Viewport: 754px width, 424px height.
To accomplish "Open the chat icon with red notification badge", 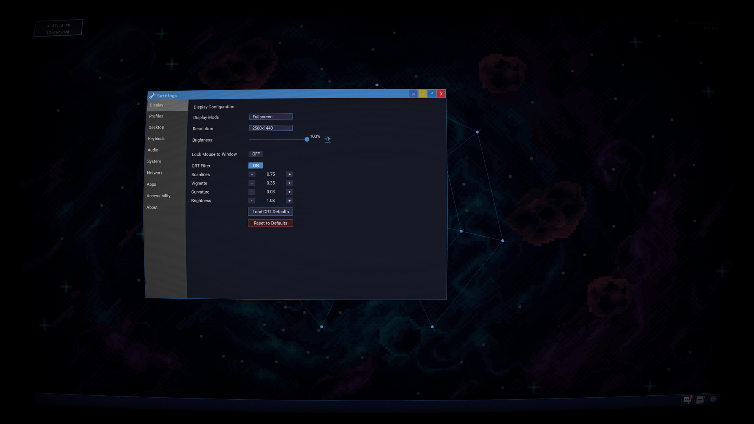I will click(x=687, y=400).
